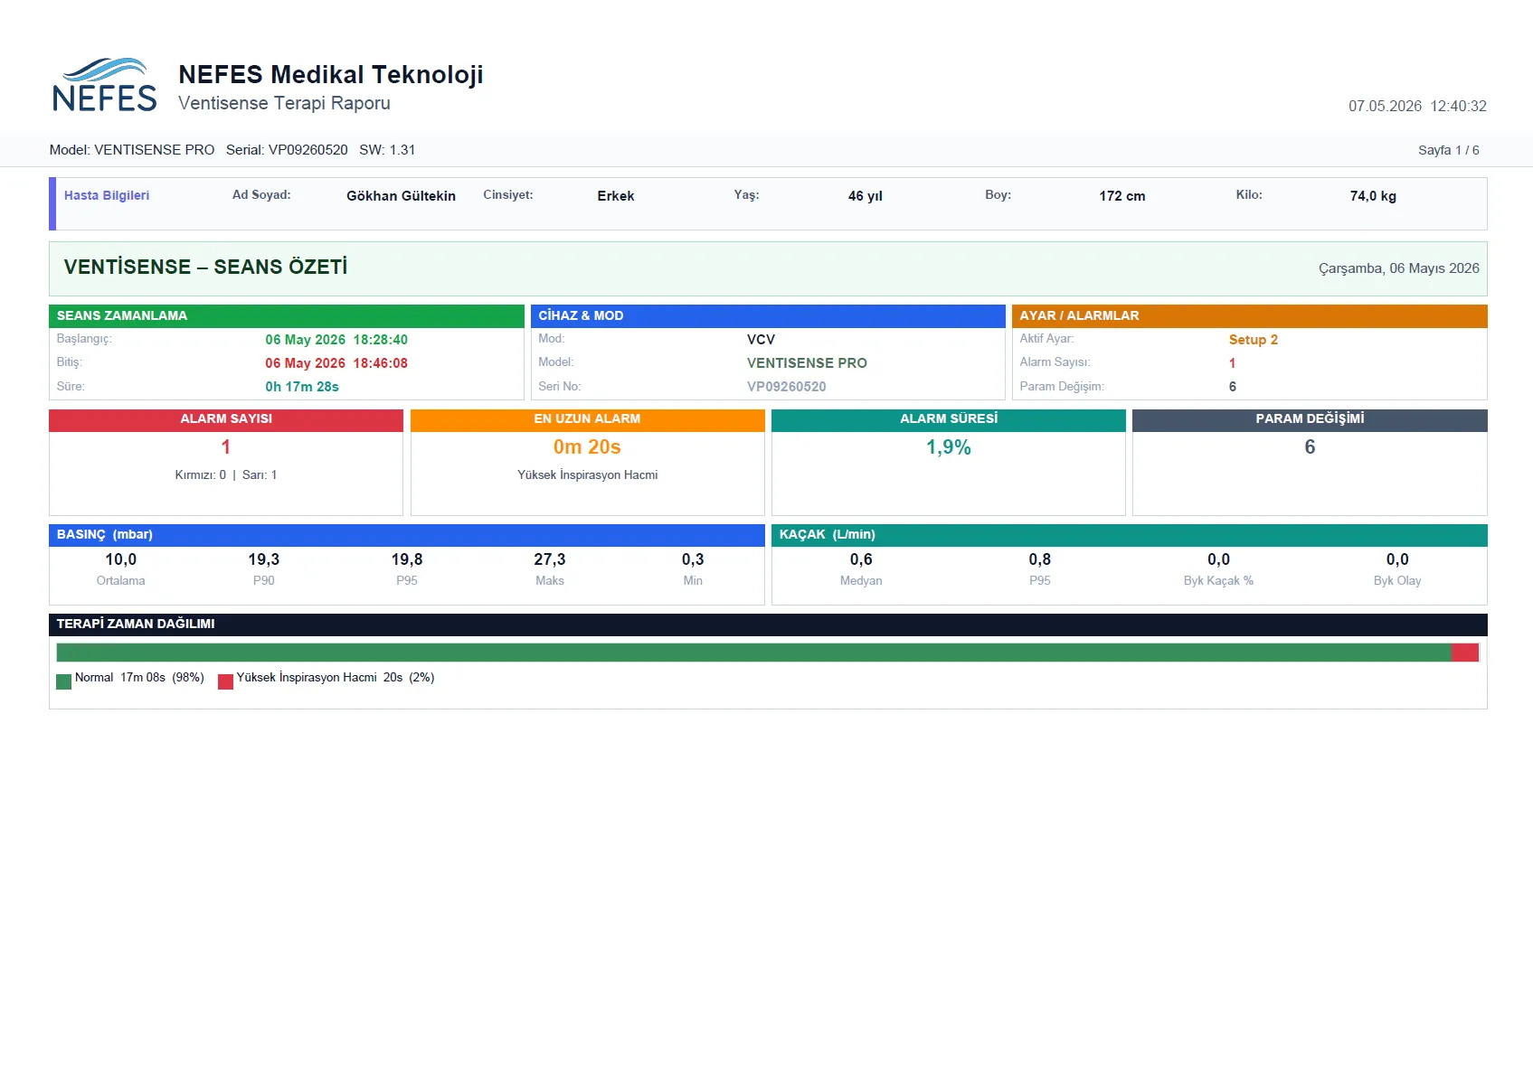The width and height of the screenshot is (1533, 1080).
Task: Select the "NEFES Medikal Teknoloji" title
Action: pyautogui.click(x=331, y=74)
